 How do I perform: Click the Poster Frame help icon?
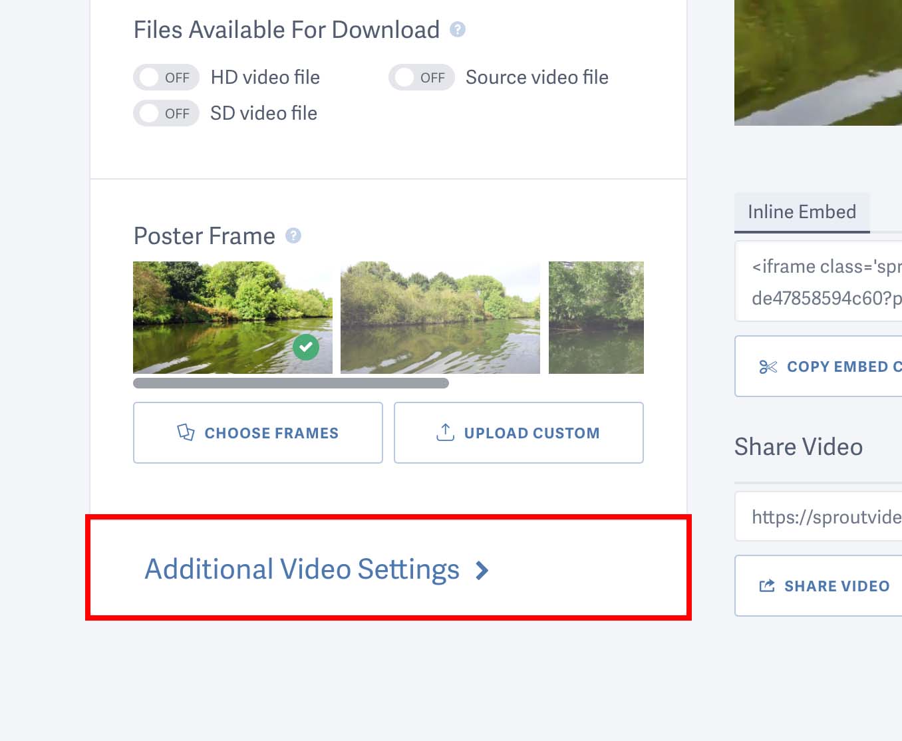pyautogui.click(x=294, y=236)
